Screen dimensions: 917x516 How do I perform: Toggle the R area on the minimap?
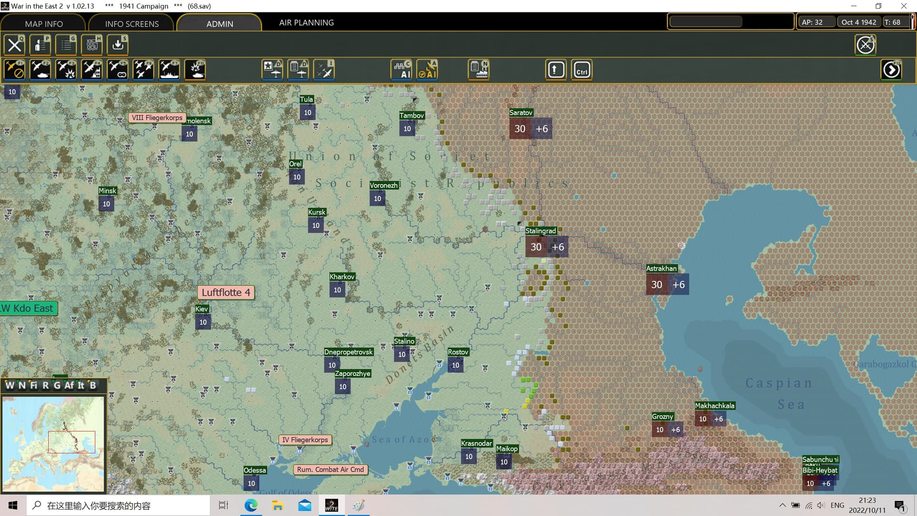coord(45,385)
